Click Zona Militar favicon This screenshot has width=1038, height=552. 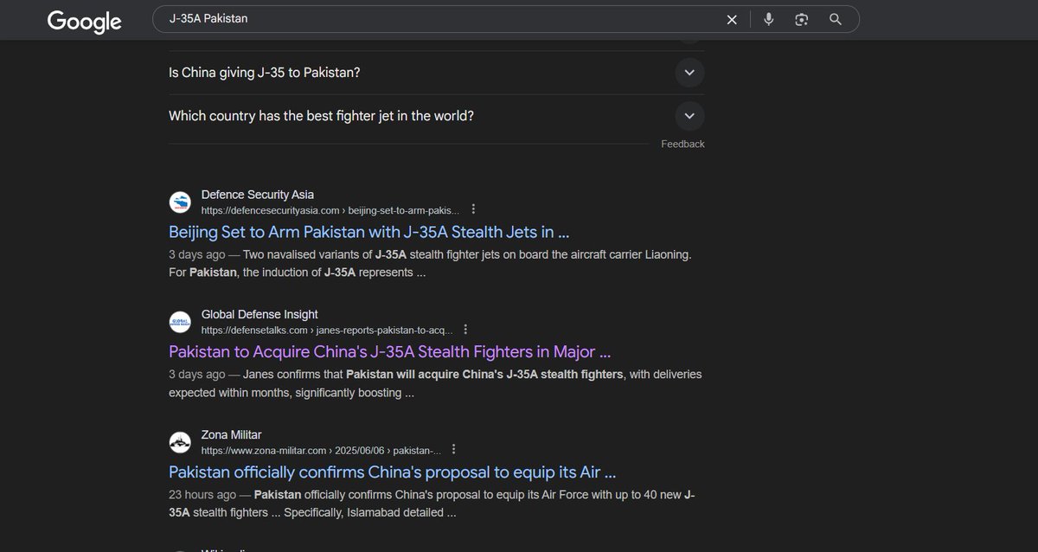(x=180, y=442)
